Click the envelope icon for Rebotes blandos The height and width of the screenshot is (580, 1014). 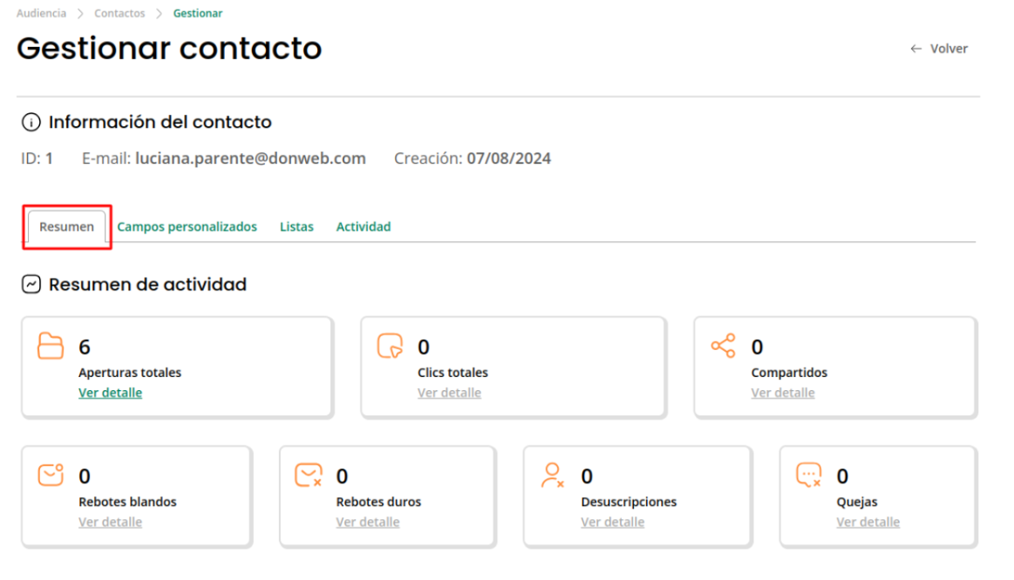pos(51,475)
